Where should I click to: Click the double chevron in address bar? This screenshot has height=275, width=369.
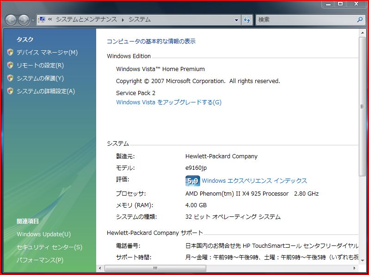[50, 19]
